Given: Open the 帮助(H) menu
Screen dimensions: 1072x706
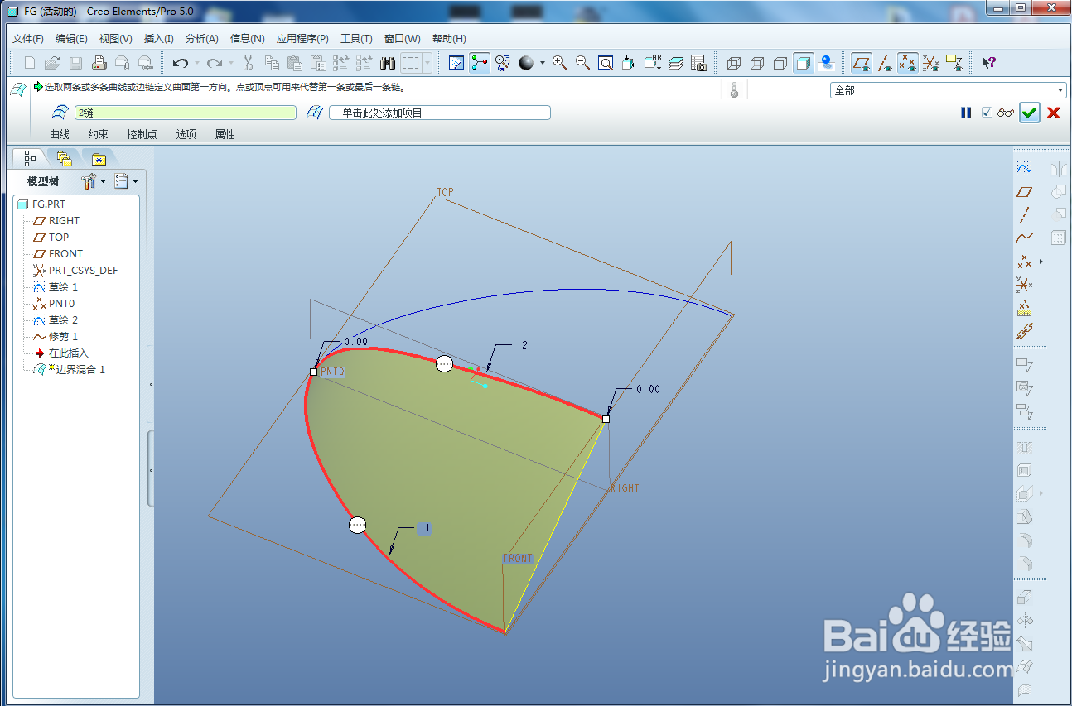Looking at the screenshot, I should click(x=449, y=39).
